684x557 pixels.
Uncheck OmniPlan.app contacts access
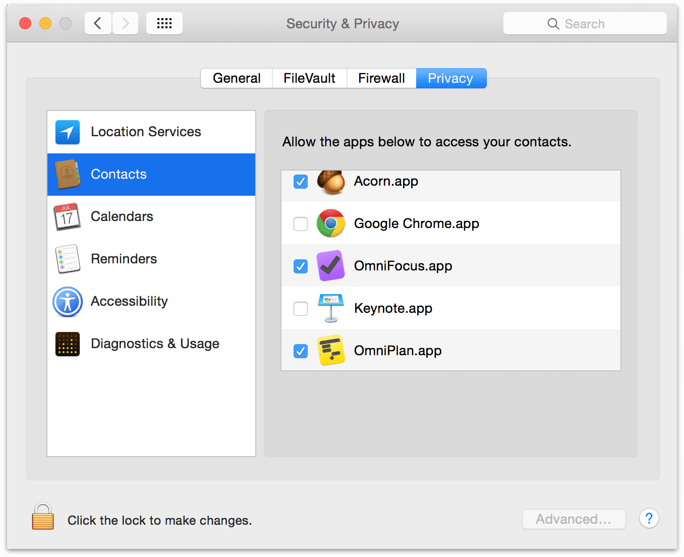[301, 351]
